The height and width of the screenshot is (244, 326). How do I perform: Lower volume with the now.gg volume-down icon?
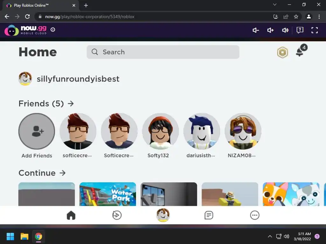click(256, 30)
